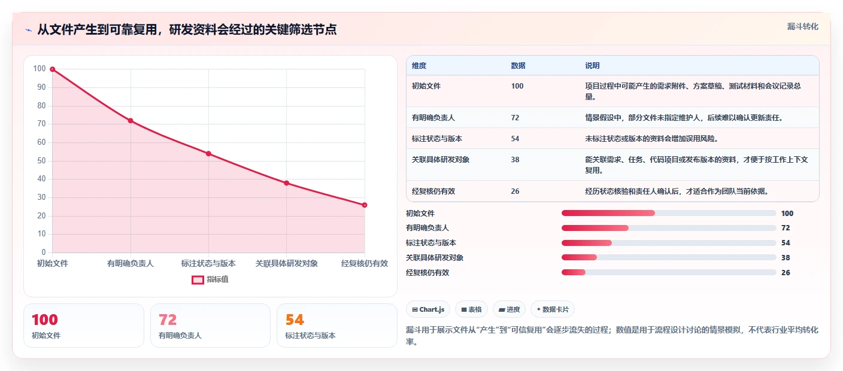Click the table value 100

(x=517, y=86)
